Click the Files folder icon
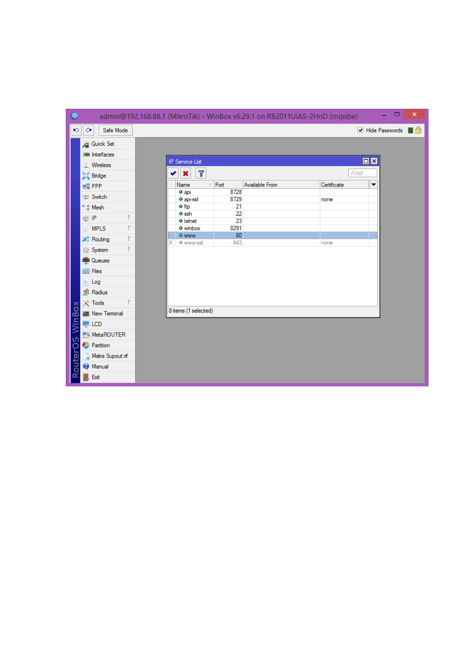Screen dimensions: 461x652 click(86, 271)
